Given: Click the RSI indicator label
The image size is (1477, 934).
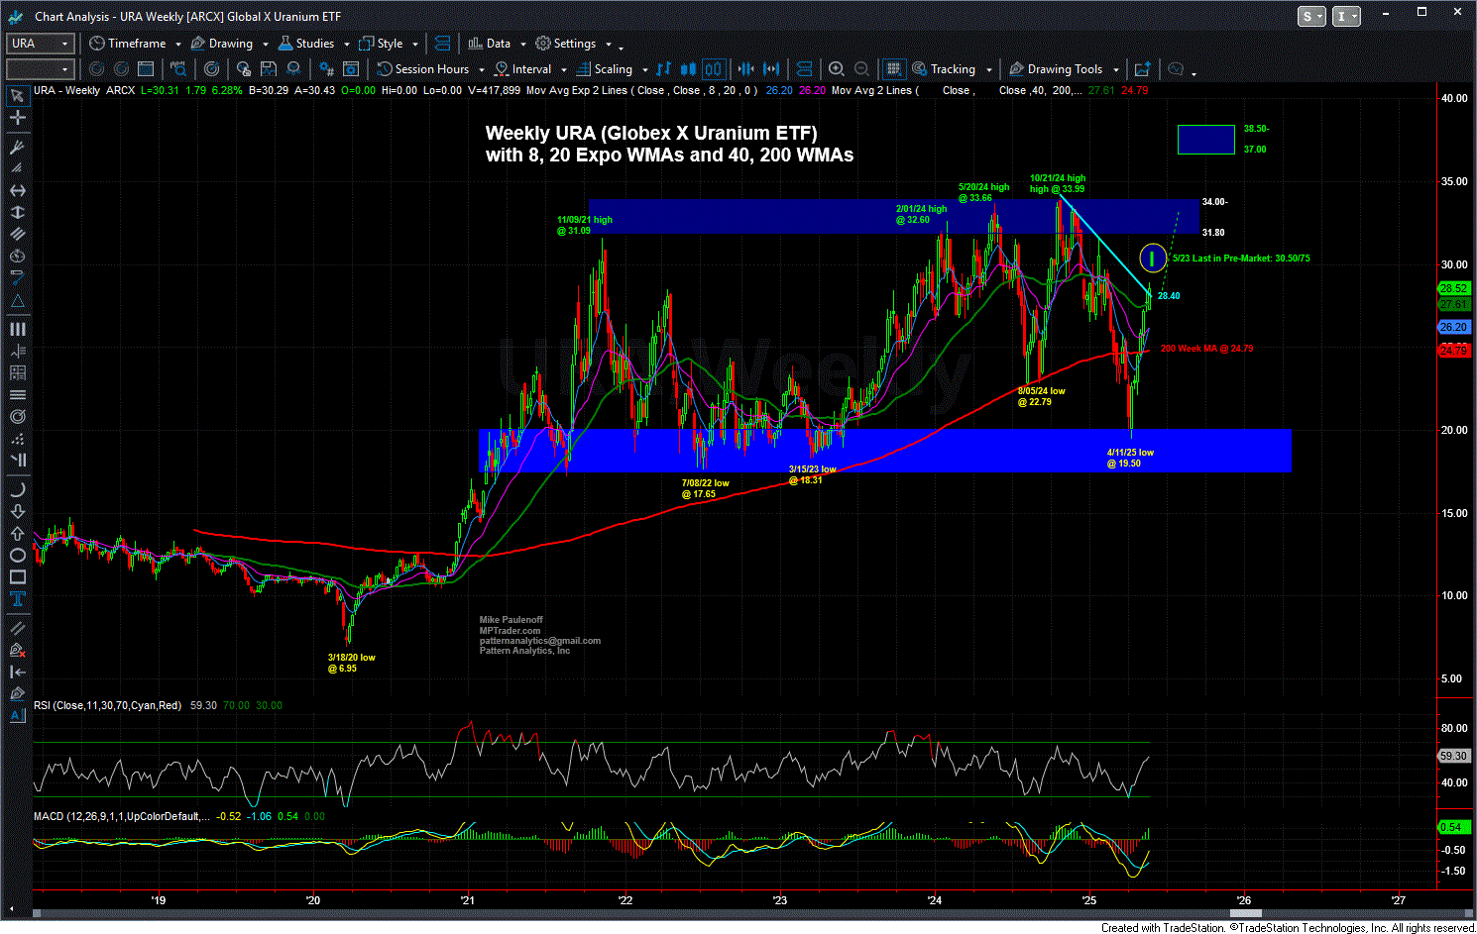Looking at the screenshot, I should (107, 705).
